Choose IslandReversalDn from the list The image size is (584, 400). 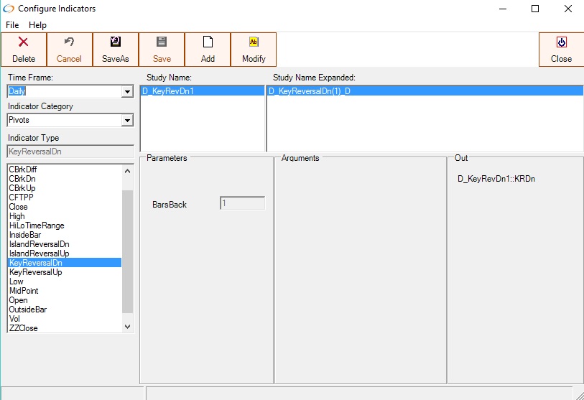click(40, 244)
